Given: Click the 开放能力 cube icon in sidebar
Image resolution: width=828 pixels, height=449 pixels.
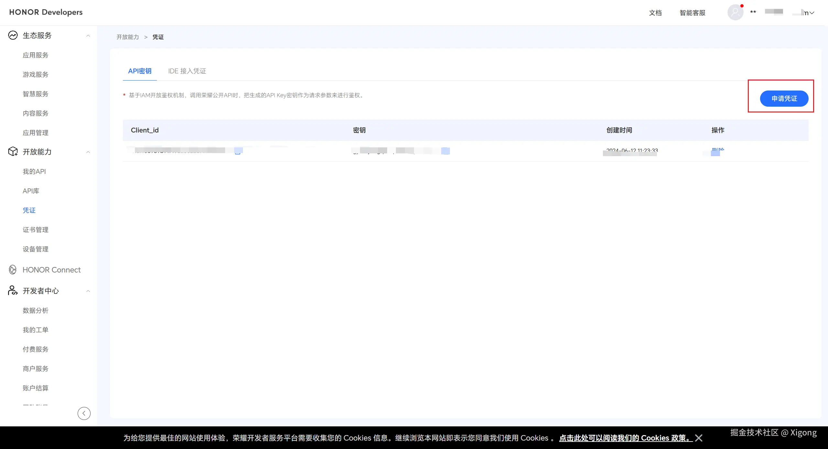Looking at the screenshot, I should click(13, 152).
